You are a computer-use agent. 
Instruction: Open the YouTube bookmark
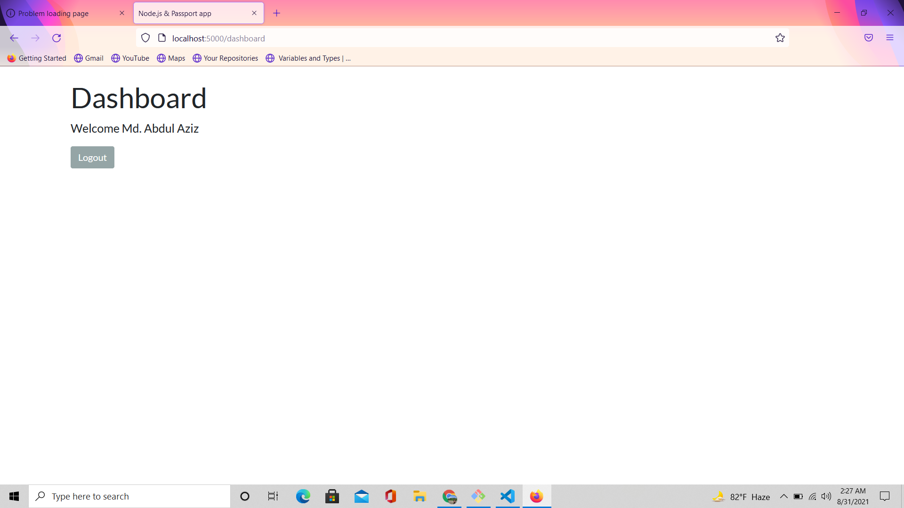pos(130,58)
